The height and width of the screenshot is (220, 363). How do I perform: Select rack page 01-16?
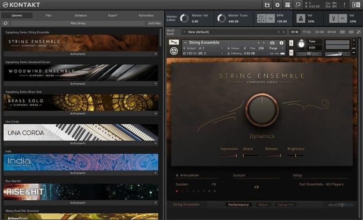click(294, 32)
